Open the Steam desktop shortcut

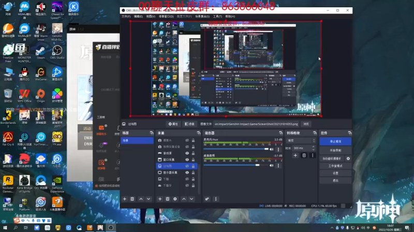[41, 52]
